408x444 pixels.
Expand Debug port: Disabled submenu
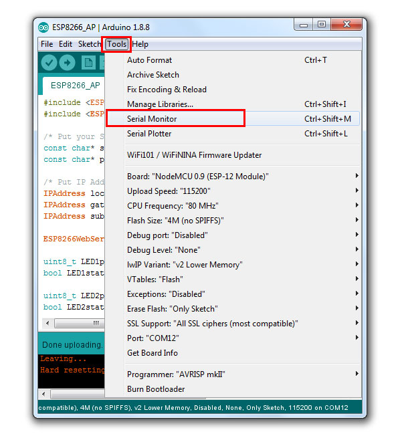click(233, 235)
